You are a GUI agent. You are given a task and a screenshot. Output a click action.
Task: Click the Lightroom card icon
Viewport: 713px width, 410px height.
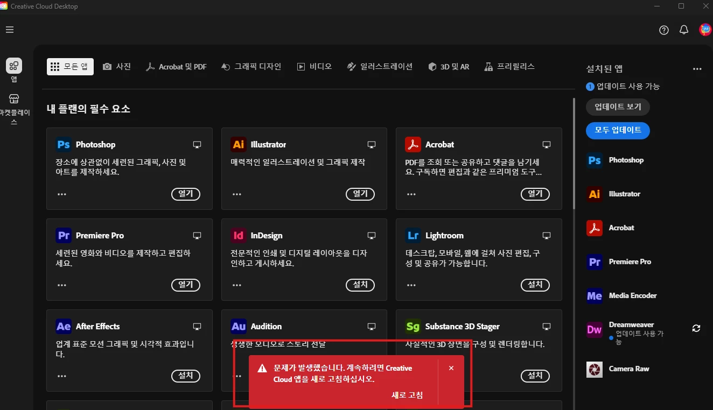click(413, 235)
